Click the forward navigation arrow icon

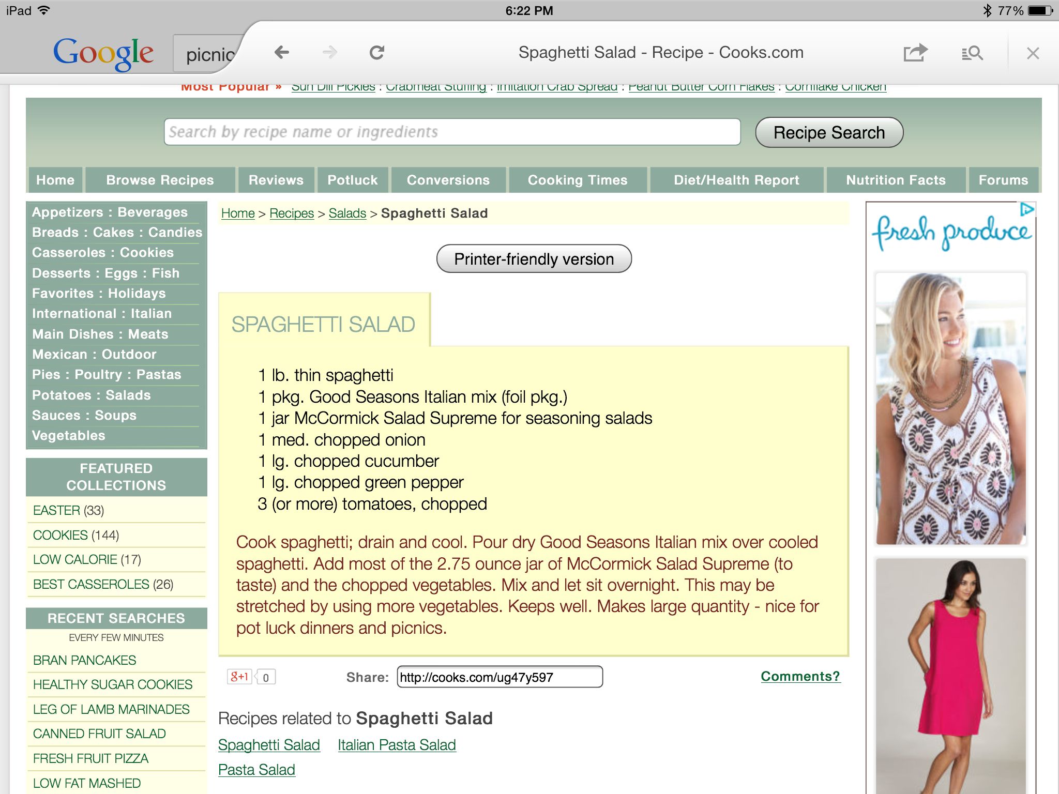tap(331, 53)
